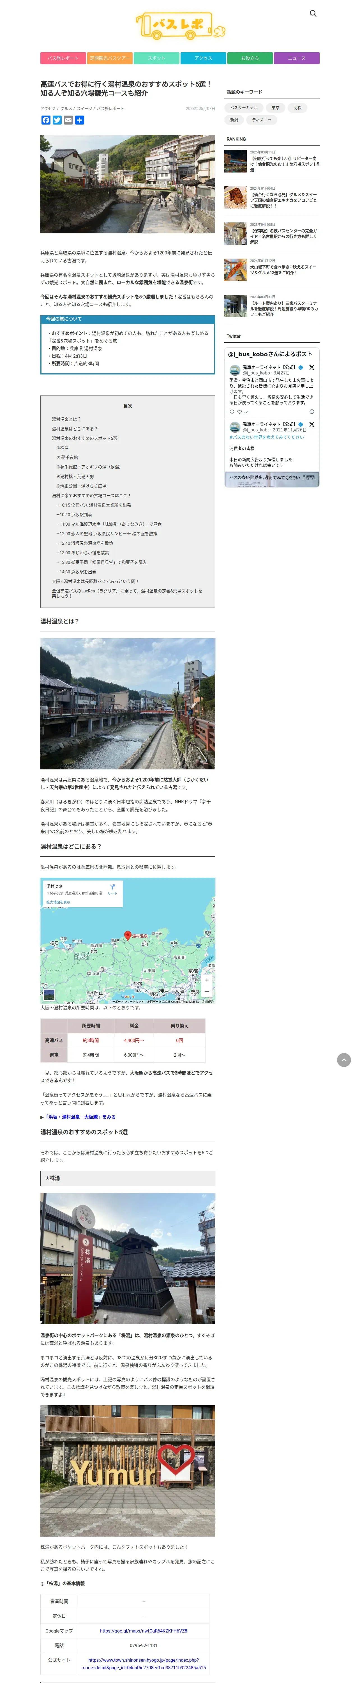Click the route directions icon on the map

pos(112,887)
